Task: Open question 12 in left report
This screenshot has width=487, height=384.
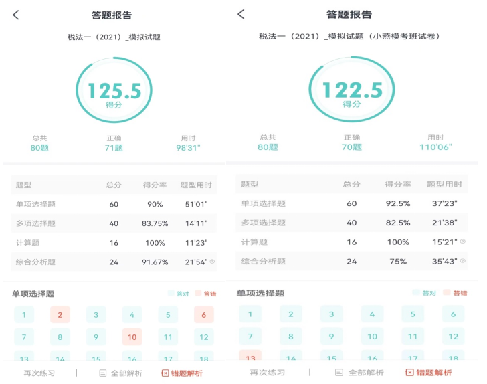Action: click(204, 337)
